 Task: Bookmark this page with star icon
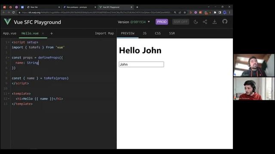(x=185, y=12)
